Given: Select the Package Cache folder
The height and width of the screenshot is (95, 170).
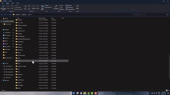Looking at the screenshot, I should click(x=21, y=31).
